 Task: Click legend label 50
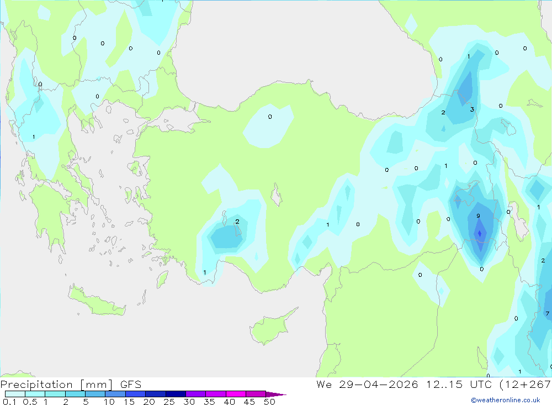pyautogui.click(x=269, y=402)
